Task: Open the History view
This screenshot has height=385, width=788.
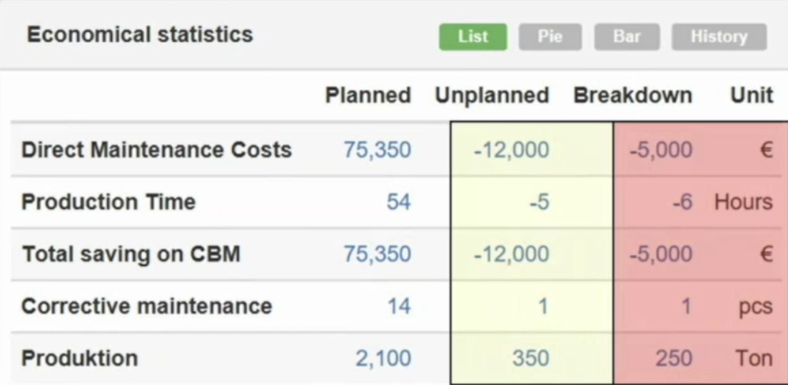Action: (719, 37)
